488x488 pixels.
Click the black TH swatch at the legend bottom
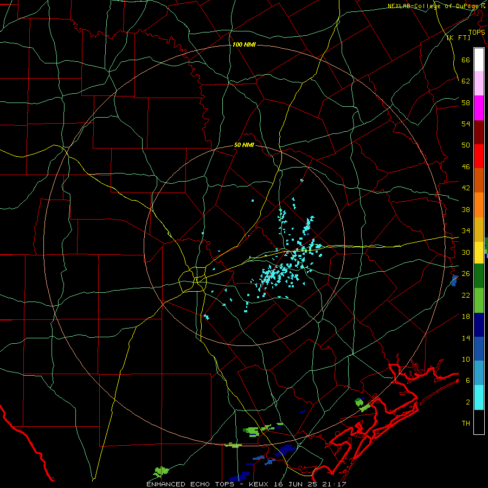point(479,422)
